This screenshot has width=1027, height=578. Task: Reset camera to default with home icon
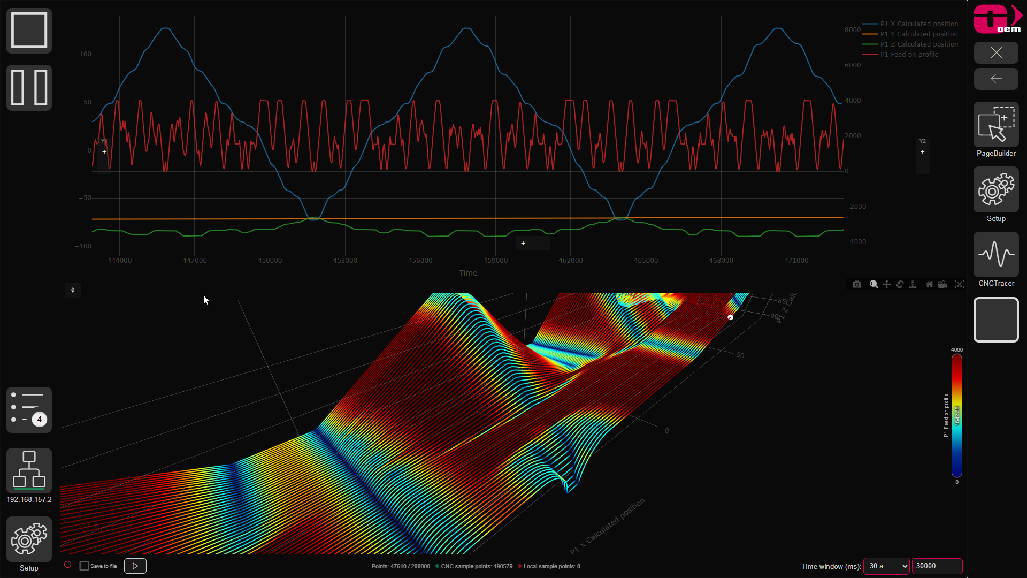[930, 284]
